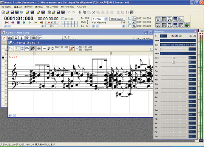Open the ヘルプ(H) menu

pos(81,7)
